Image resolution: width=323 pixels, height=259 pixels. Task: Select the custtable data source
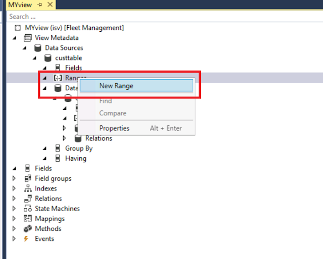69,58
